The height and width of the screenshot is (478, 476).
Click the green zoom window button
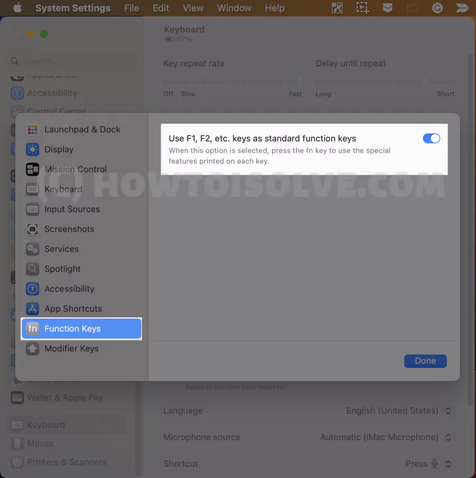tap(44, 34)
